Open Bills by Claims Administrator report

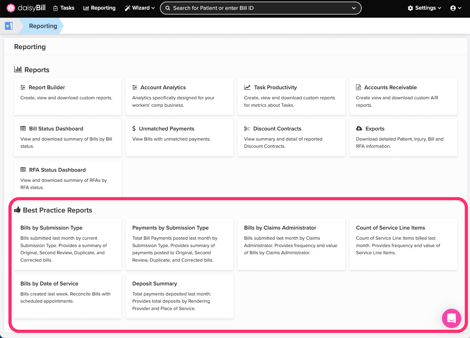click(292, 244)
